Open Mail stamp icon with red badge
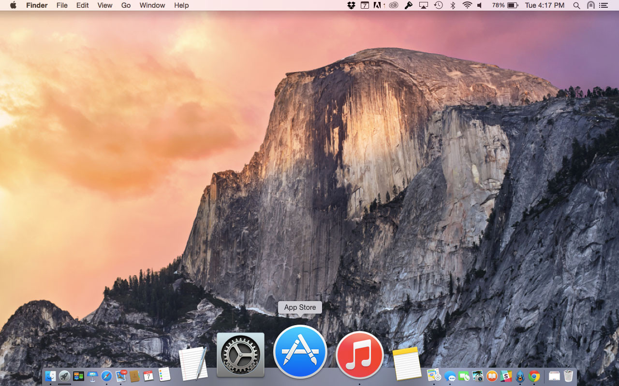 click(120, 376)
